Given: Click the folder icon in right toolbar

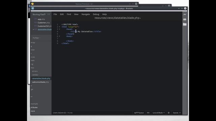Looking at the screenshot, I should 185,25.
